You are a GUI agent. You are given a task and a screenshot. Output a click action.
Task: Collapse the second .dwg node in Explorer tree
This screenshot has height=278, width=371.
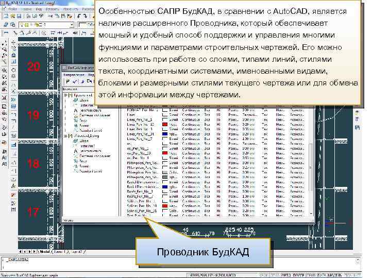[65, 136]
